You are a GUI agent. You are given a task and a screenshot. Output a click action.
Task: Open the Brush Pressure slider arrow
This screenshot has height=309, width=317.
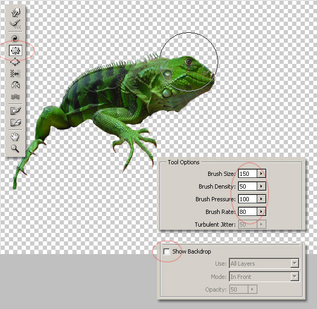262,199
